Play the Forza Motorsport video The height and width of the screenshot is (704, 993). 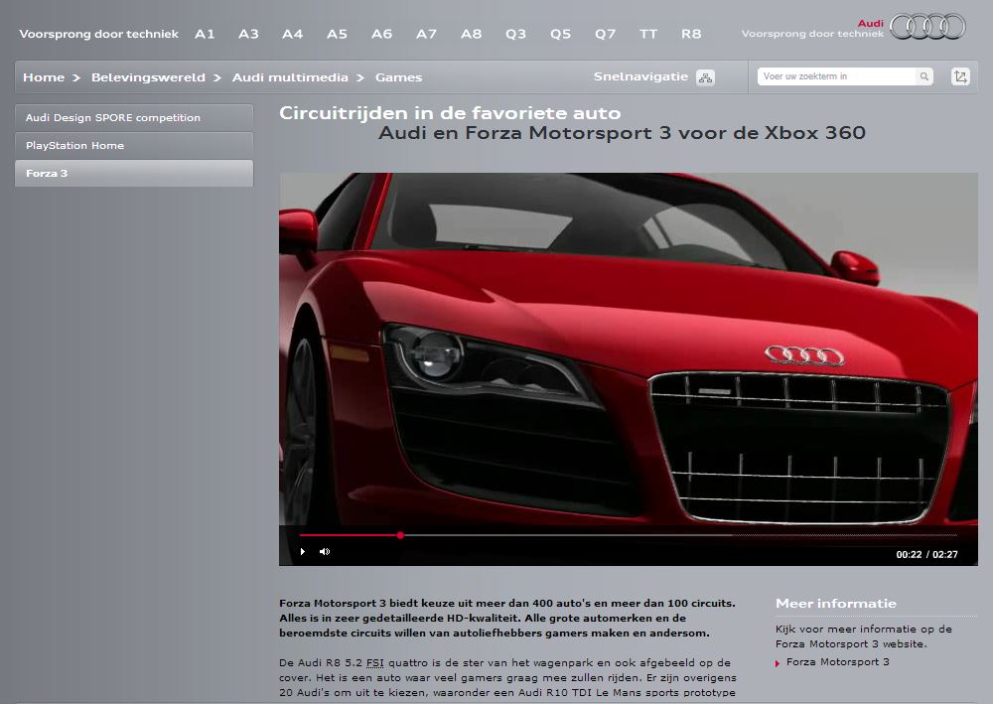303,551
